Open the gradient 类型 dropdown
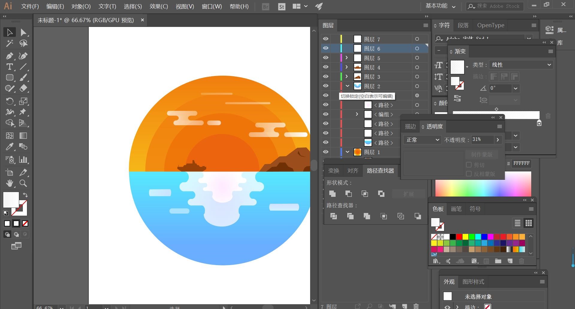The width and height of the screenshot is (575, 309). [521, 65]
